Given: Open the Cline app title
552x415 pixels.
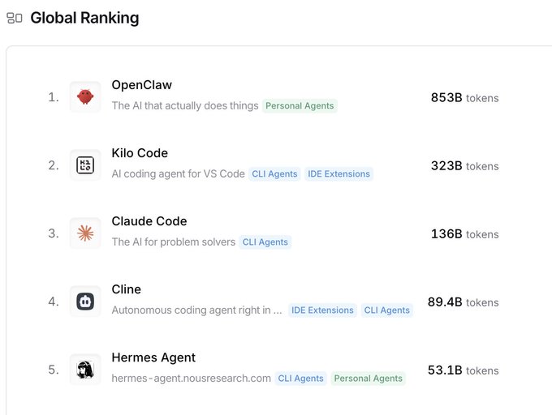Looking at the screenshot, I should (x=126, y=289).
